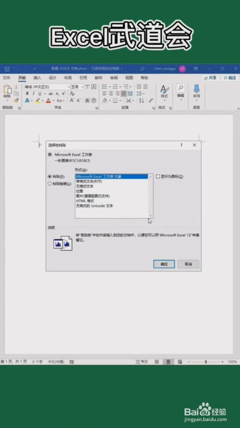Toggle Bold formatting

pyautogui.click(x=27, y=94)
